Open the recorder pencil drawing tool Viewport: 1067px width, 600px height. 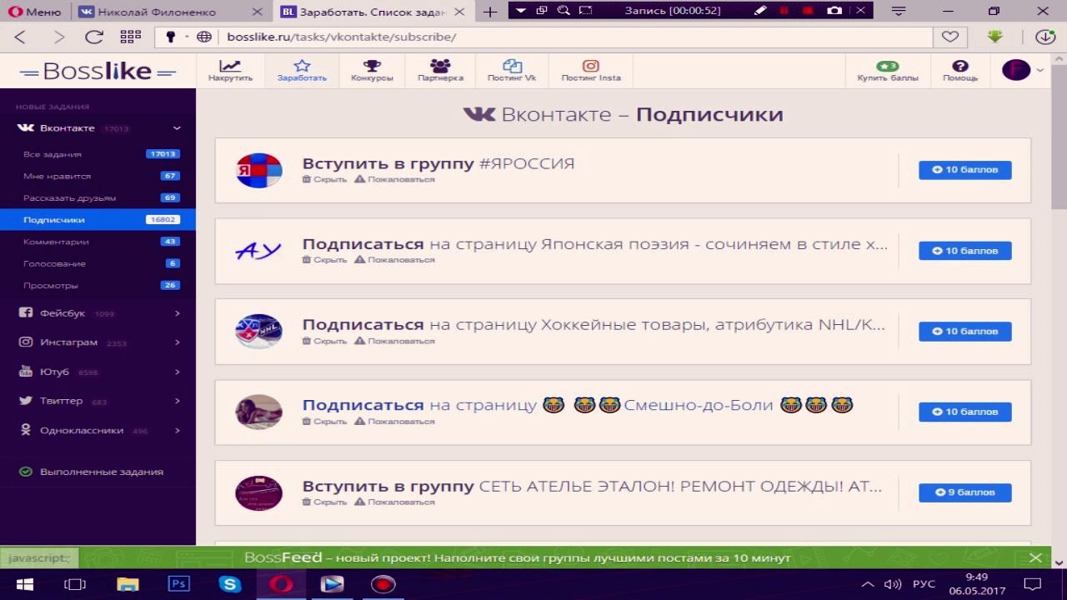click(x=759, y=11)
